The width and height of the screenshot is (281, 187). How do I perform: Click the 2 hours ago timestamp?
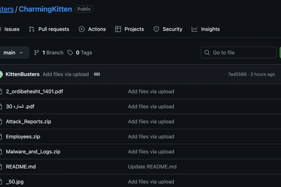click(263, 74)
